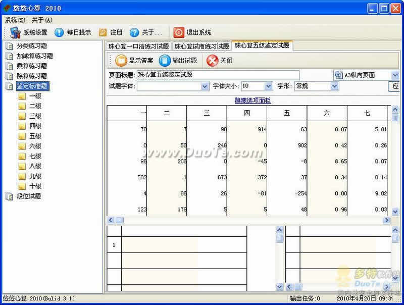Click the 退出系统 power icon

tap(179, 32)
